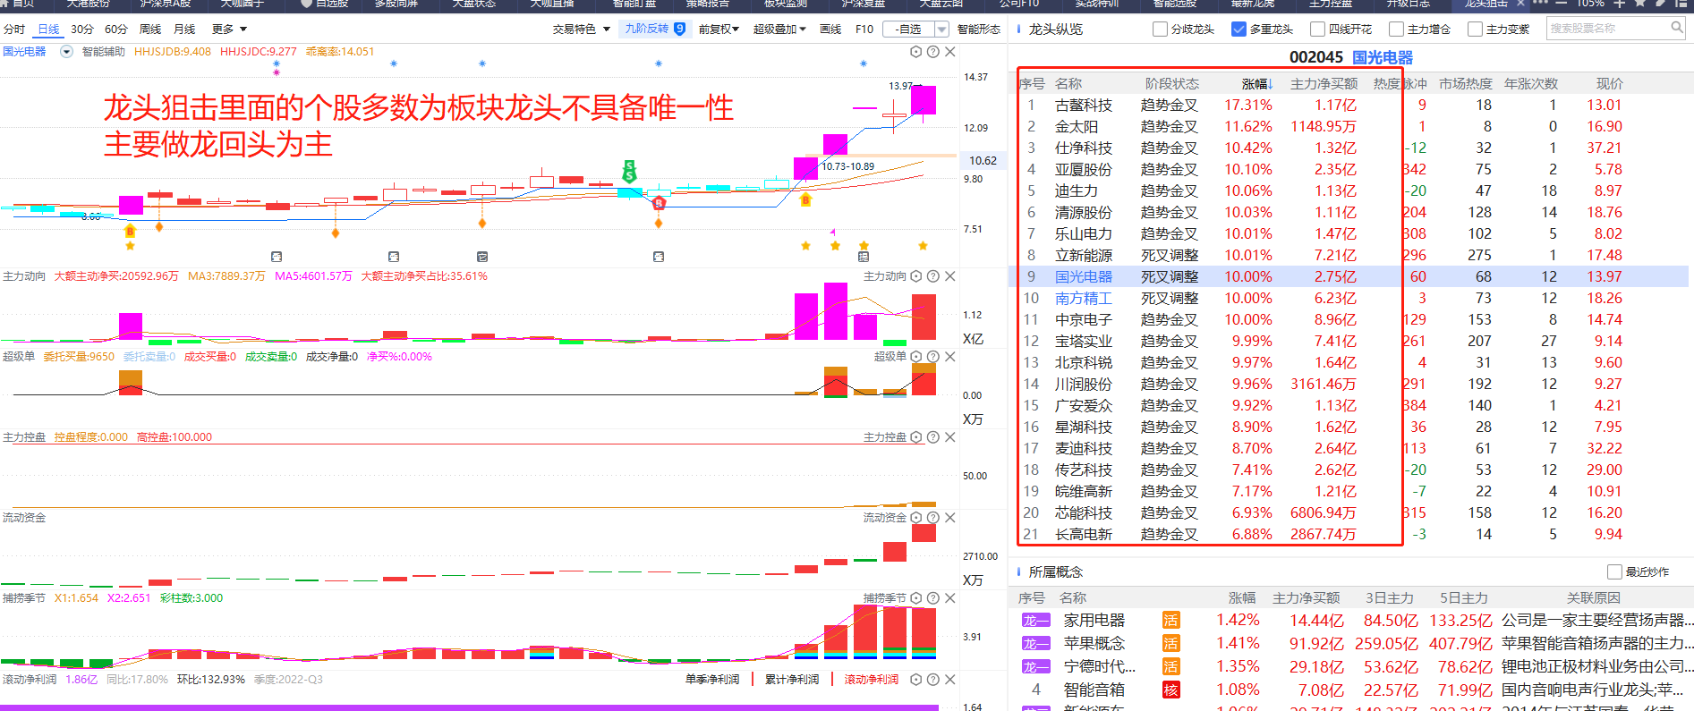
Task: Click the green S sell signal marker
Action: point(629,171)
